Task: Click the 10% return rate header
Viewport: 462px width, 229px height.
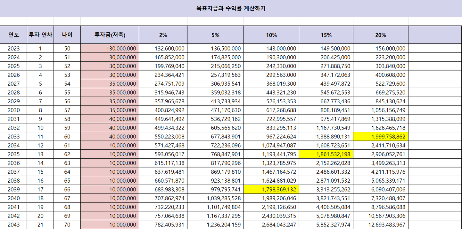Action: (271, 35)
